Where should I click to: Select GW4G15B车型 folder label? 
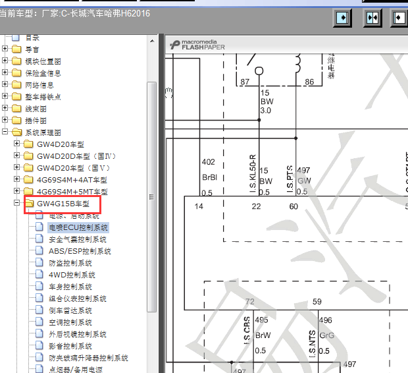(x=63, y=204)
